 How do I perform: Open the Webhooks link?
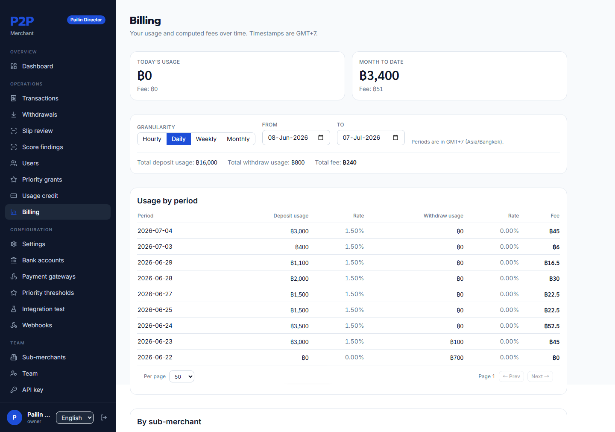coord(58,325)
